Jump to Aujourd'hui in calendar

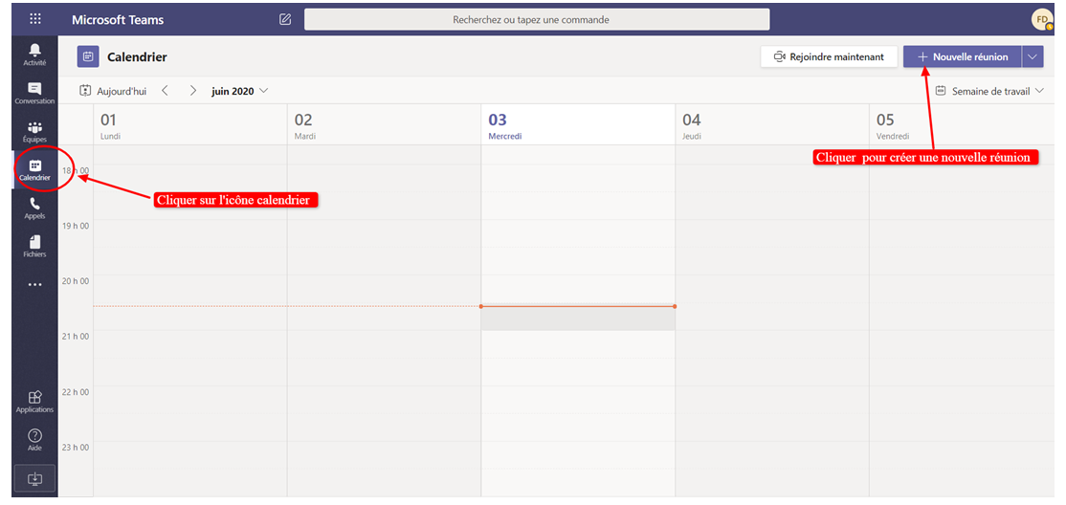pos(114,91)
